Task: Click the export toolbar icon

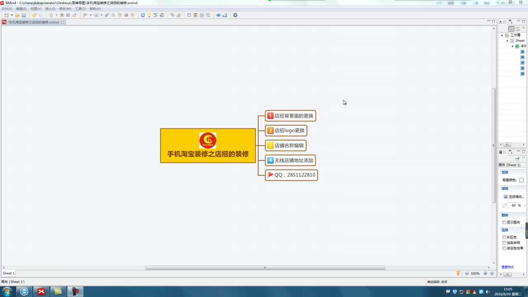Action: click(x=225, y=15)
